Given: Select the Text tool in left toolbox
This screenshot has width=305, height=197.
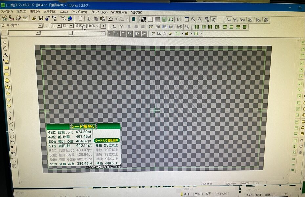Looking at the screenshot, I should coord(5,55).
